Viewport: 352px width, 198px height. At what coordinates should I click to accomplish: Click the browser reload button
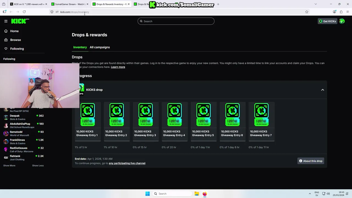(24, 12)
